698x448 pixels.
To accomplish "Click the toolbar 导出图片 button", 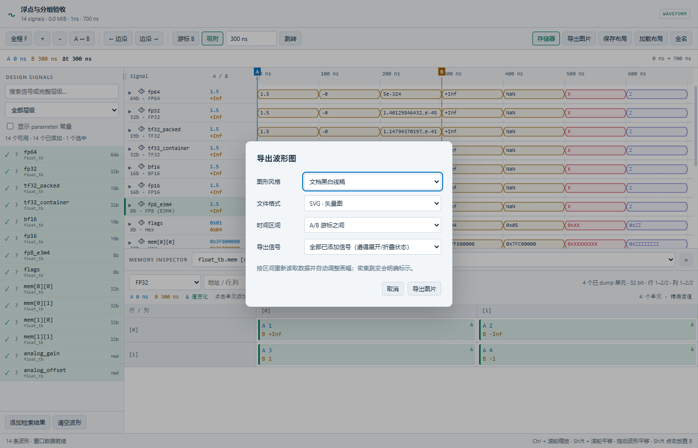I will pos(579,38).
